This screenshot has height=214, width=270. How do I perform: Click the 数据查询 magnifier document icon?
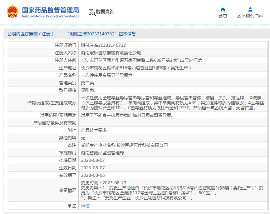pyautogui.click(x=92, y=12)
